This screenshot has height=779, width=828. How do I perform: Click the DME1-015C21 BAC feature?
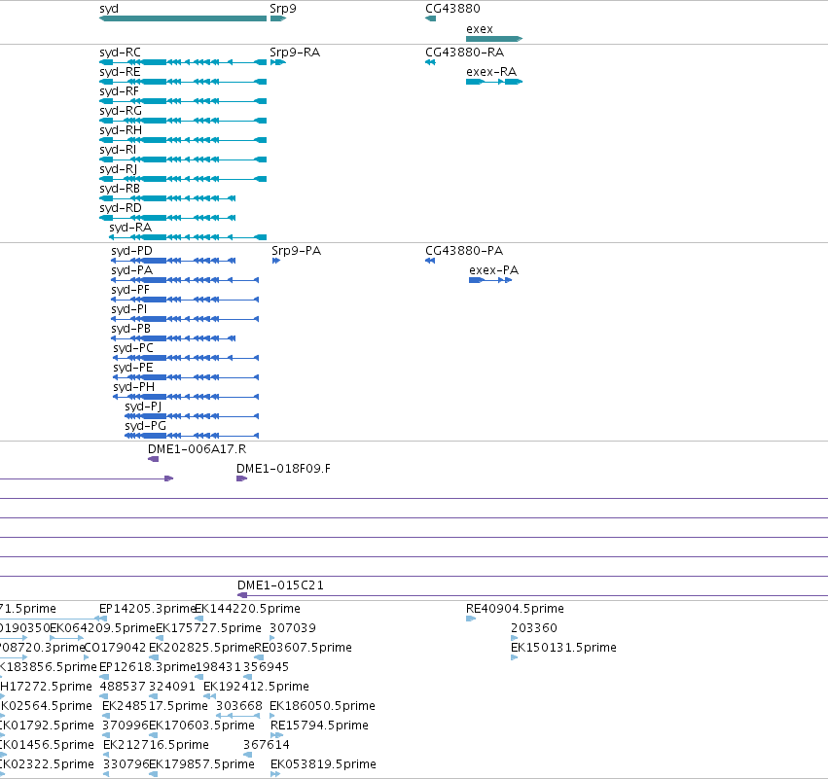coord(533,595)
